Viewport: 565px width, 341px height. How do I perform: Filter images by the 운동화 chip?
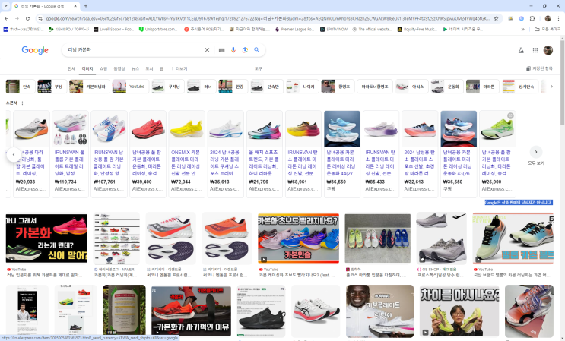click(447, 87)
